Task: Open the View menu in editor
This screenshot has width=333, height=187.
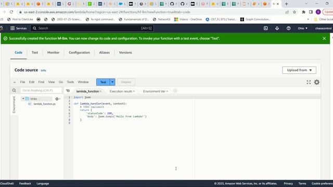Action: pos(51,82)
